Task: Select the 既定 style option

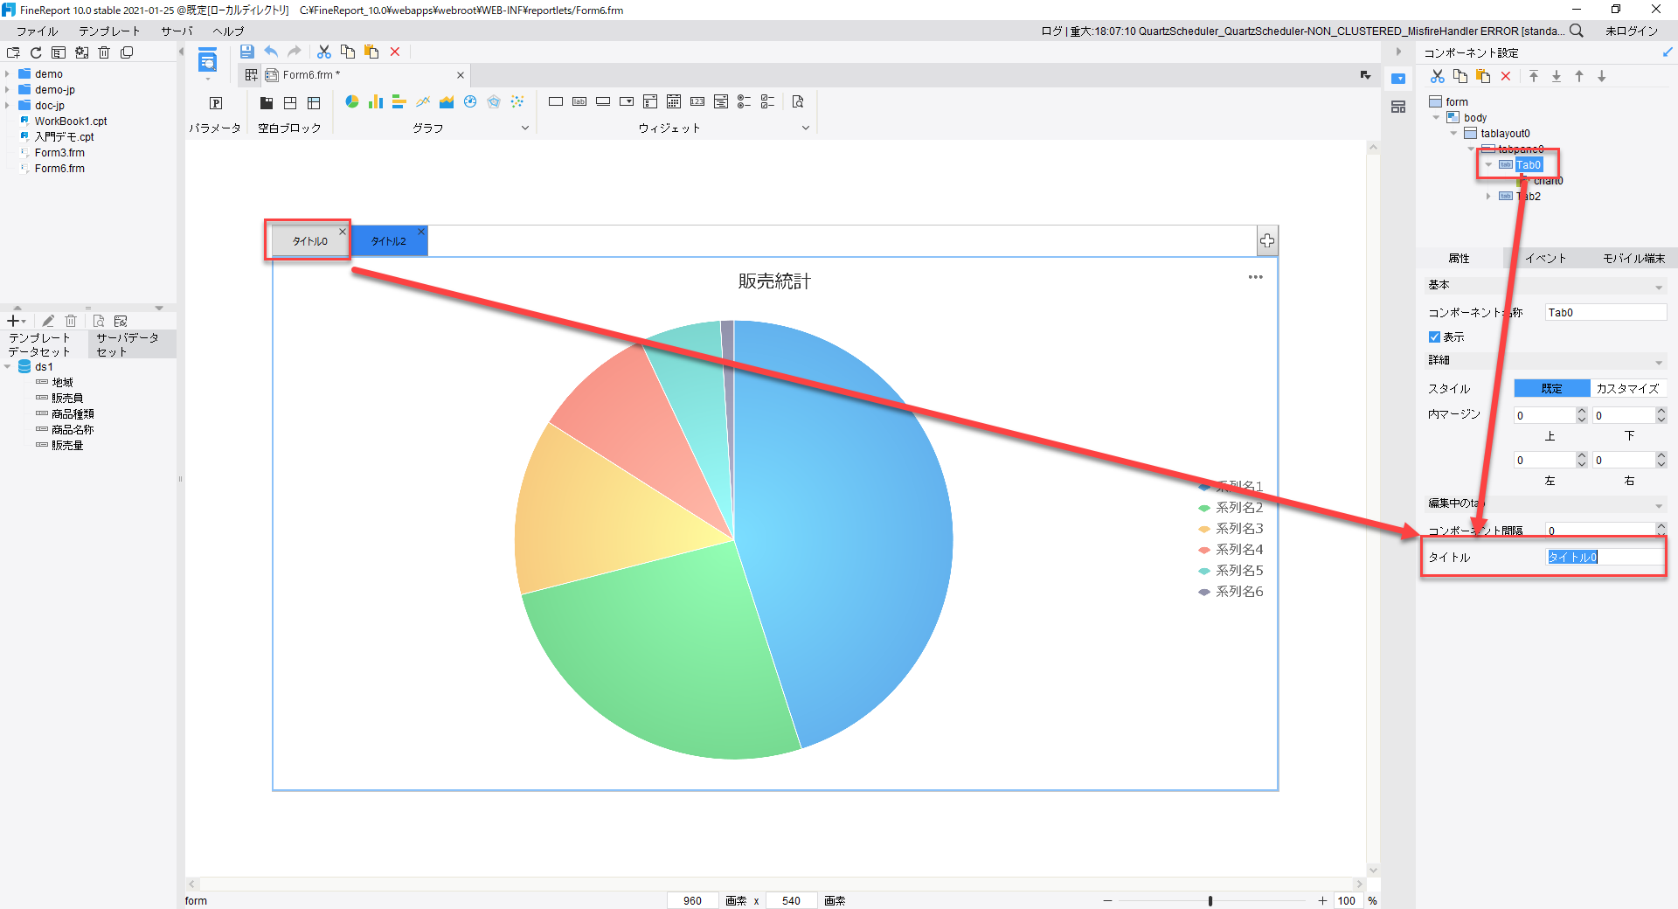Action: click(x=1552, y=388)
